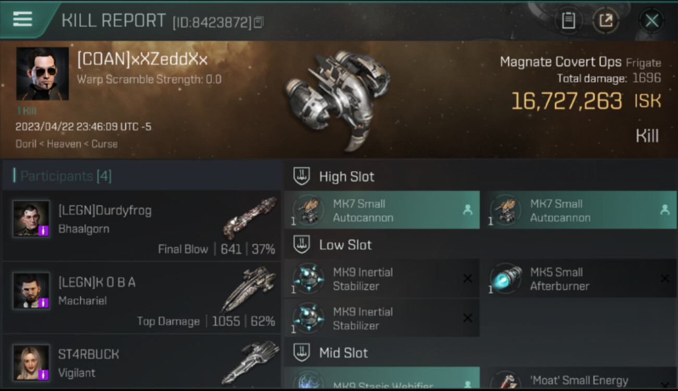Open the Machariel participant entry
Image resolution: width=678 pixels, height=391 pixels.
(x=141, y=297)
